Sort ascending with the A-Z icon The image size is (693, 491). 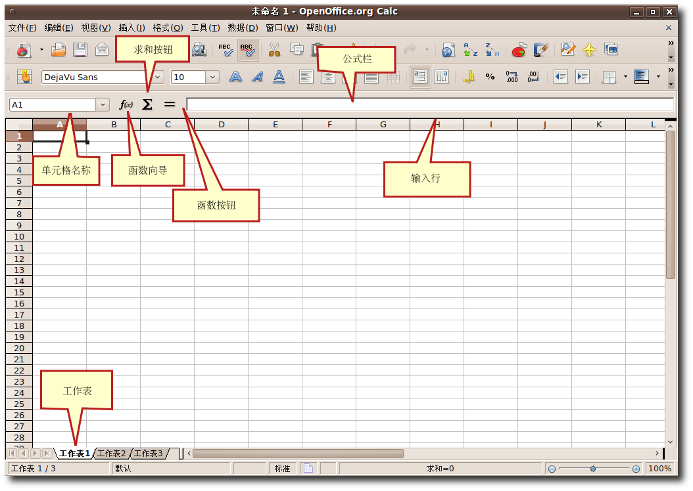pos(470,50)
